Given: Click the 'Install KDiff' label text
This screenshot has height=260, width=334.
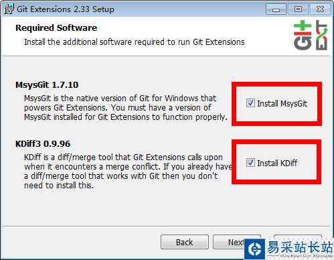Looking at the screenshot, I should [x=277, y=163].
